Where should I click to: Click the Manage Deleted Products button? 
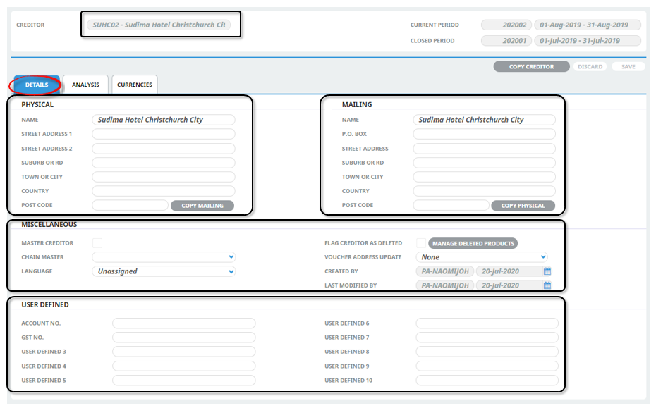(x=473, y=243)
